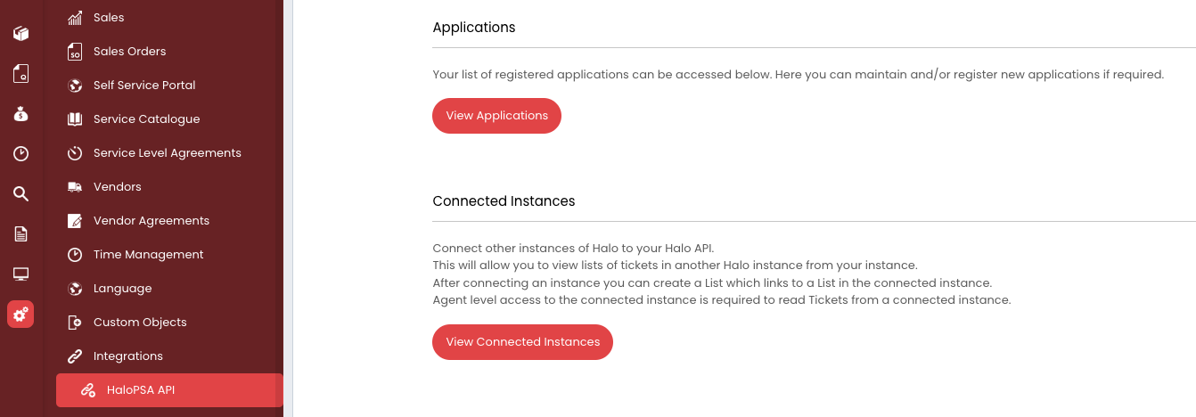The width and height of the screenshot is (1196, 417).
Task: Select the HaloPSA API sub-item
Action: 169,389
